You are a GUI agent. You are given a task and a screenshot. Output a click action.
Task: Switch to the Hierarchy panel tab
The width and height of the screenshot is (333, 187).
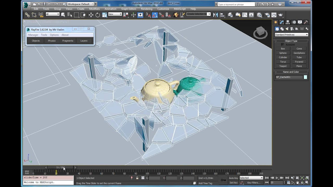tap(288, 22)
